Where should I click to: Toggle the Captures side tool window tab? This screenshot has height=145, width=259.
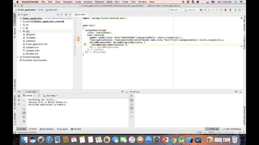[15, 33]
